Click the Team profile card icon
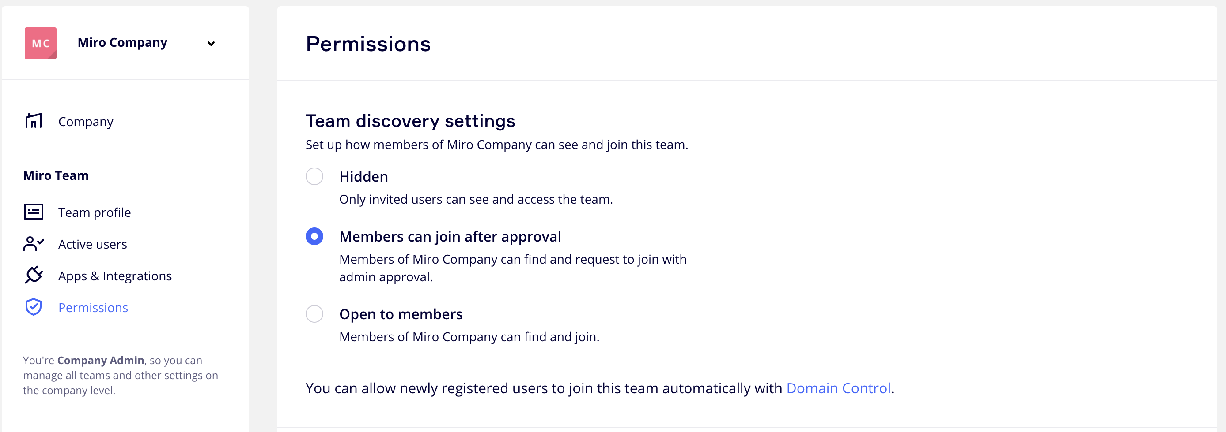 pos(33,212)
